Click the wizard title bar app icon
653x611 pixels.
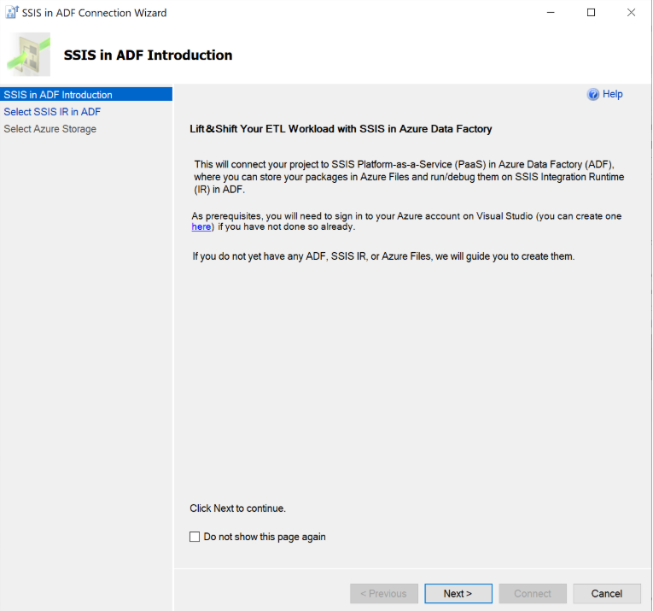tap(12, 13)
